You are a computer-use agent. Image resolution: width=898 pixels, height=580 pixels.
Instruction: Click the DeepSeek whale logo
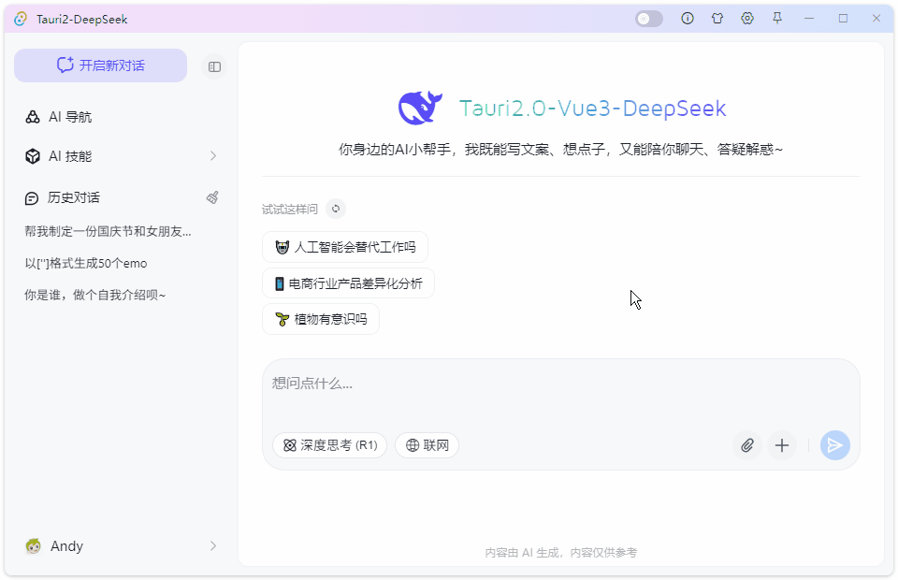coord(420,108)
